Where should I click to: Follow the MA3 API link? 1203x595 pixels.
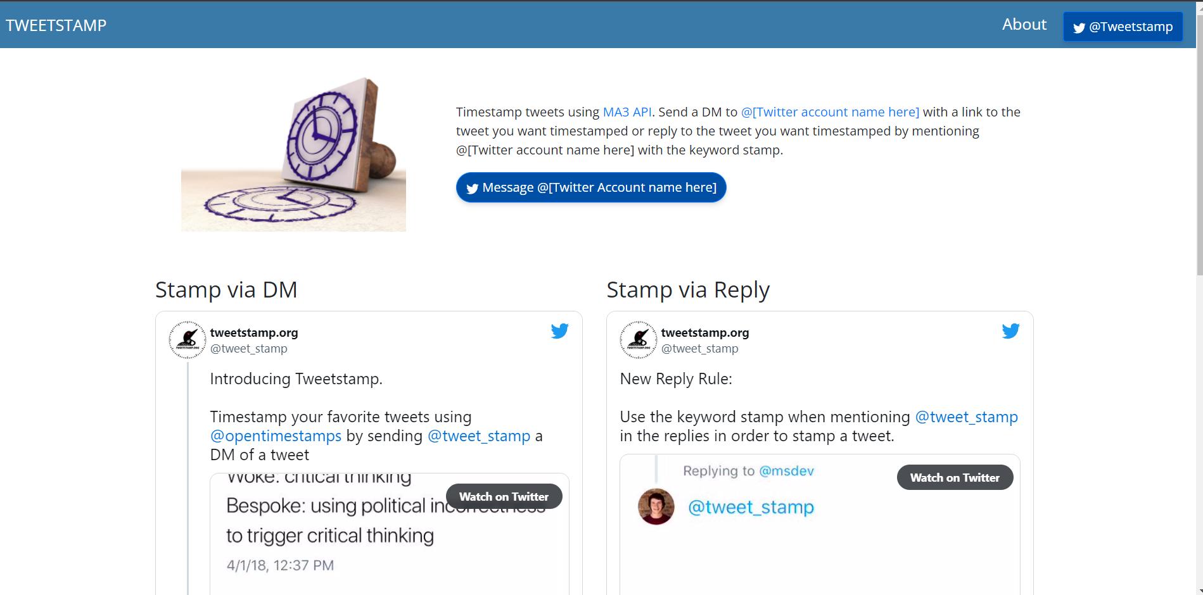point(627,112)
